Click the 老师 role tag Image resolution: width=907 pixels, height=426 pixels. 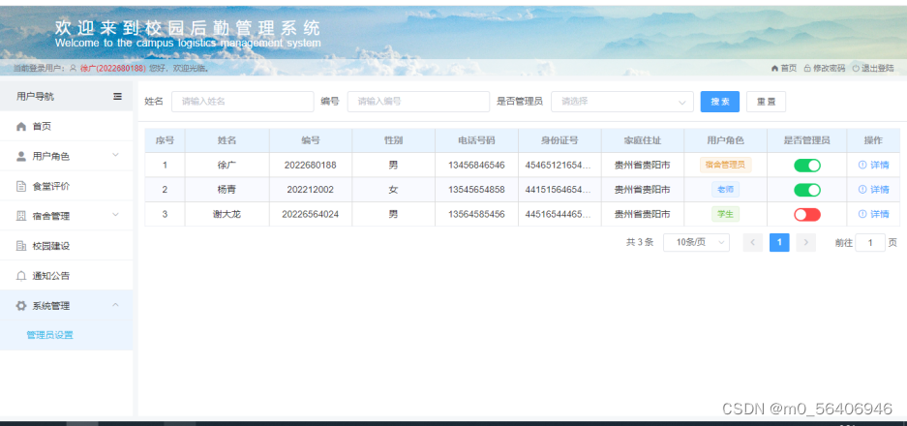[725, 189]
